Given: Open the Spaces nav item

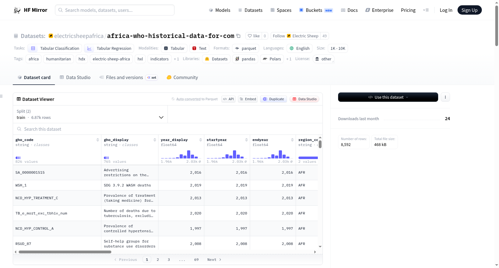Looking at the screenshot, I should [x=281, y=10].
